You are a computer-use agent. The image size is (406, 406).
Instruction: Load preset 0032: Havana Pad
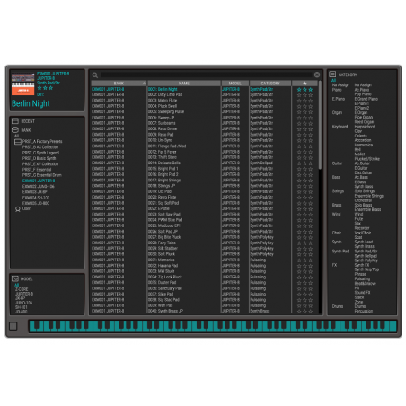[163, 266]
